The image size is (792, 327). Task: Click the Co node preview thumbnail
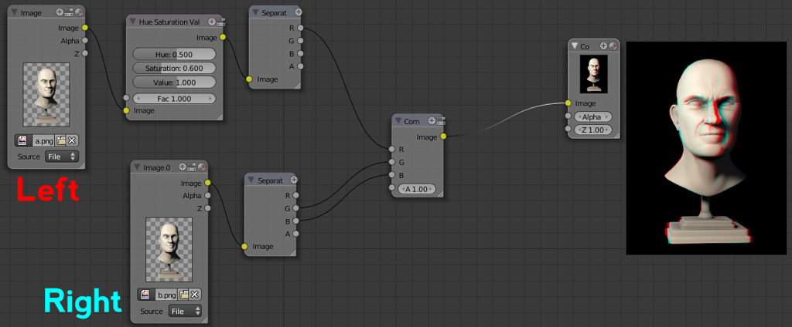(x=593, y=74)
